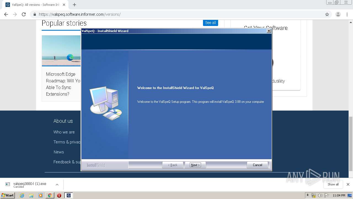Open the red Opera-style taskbar icon
This screenshot has width=353, height=199.
(59, 195)
